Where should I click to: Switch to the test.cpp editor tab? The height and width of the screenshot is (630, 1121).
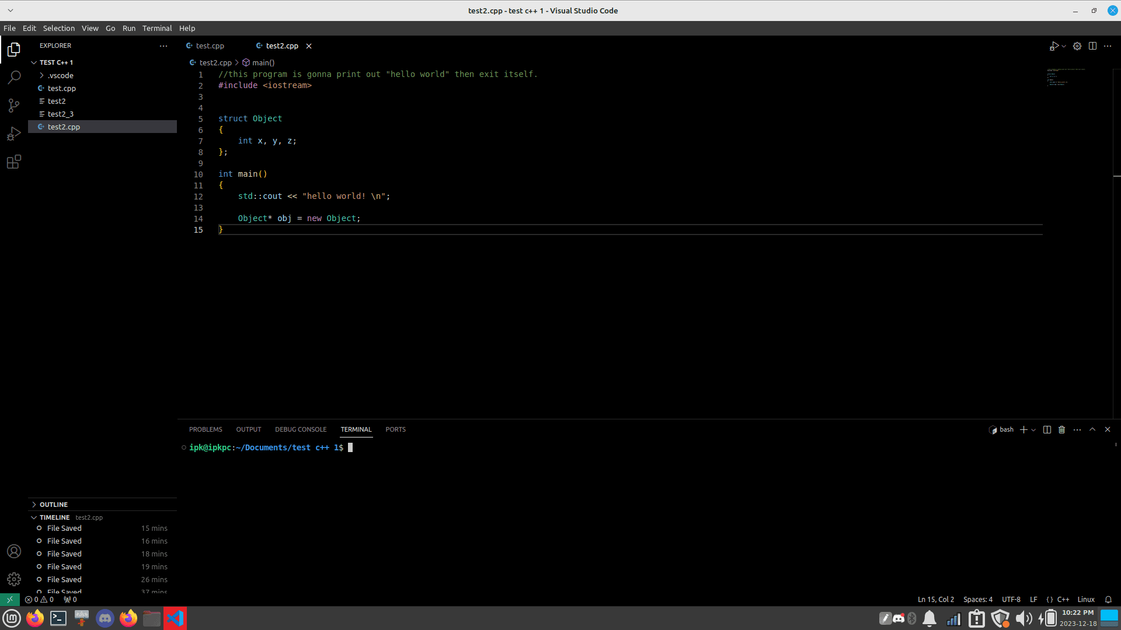pyautogui.click(x=210, y=46)
